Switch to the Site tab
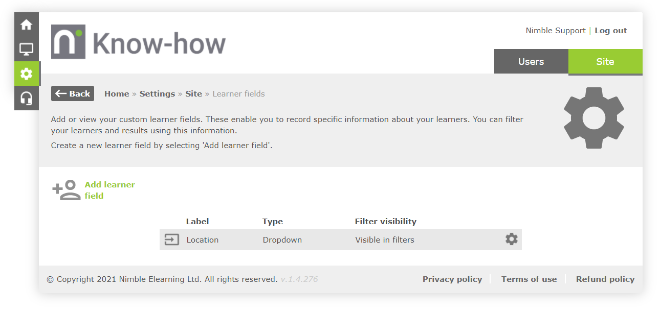This screenshot has height=311, width=660. (605, 62)
